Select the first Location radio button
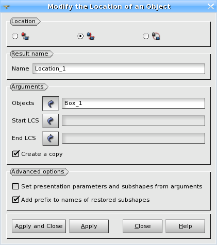Viewport: 217px width, 245px height. 15,36
